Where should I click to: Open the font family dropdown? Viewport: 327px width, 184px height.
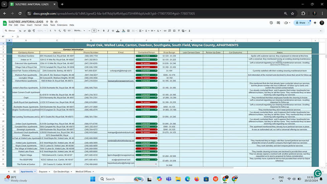click(x=79, y=31)
